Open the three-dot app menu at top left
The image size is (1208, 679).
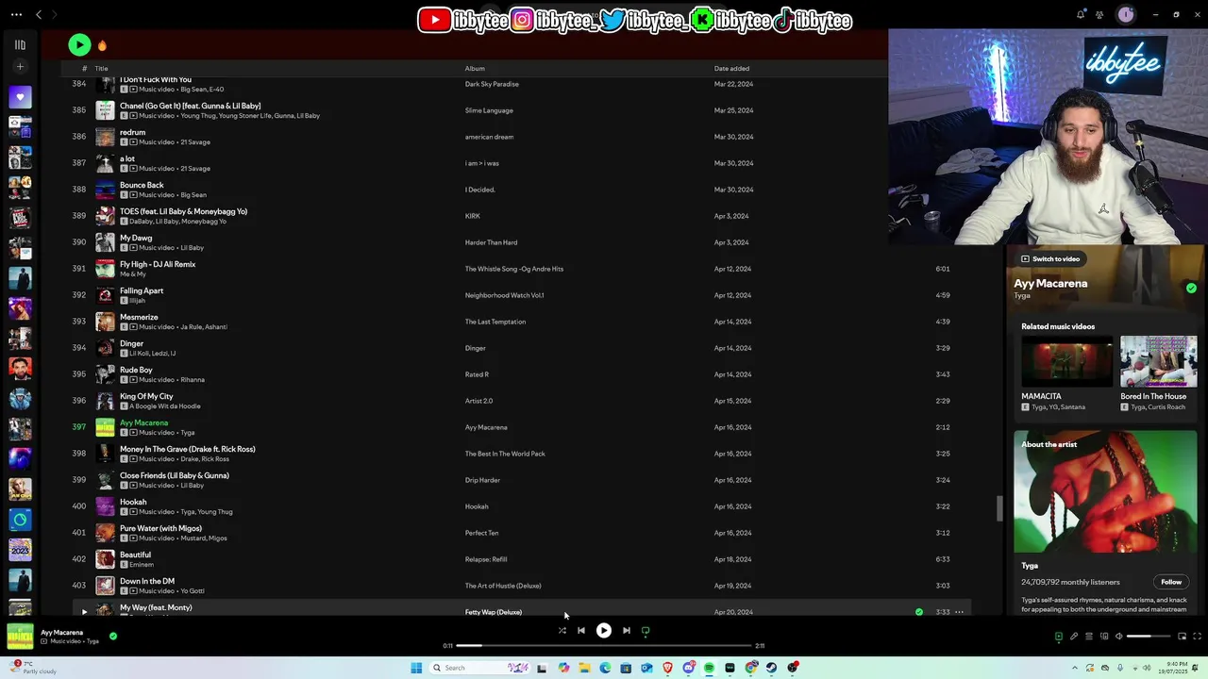[x=16, y=14]
